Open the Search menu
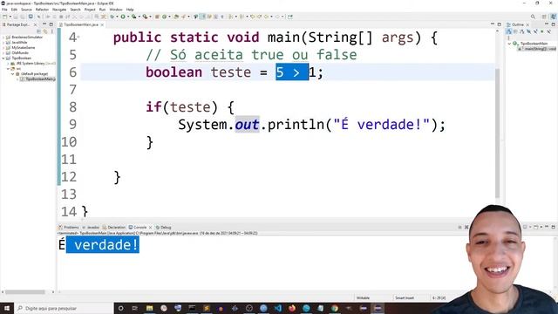 point(75,10)
